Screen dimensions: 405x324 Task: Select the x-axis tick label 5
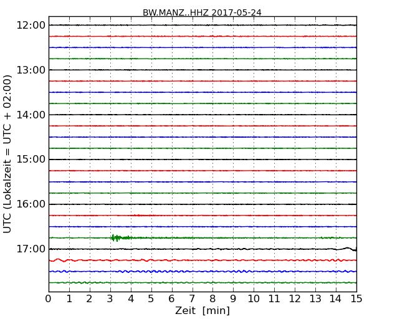click(151, 298)
